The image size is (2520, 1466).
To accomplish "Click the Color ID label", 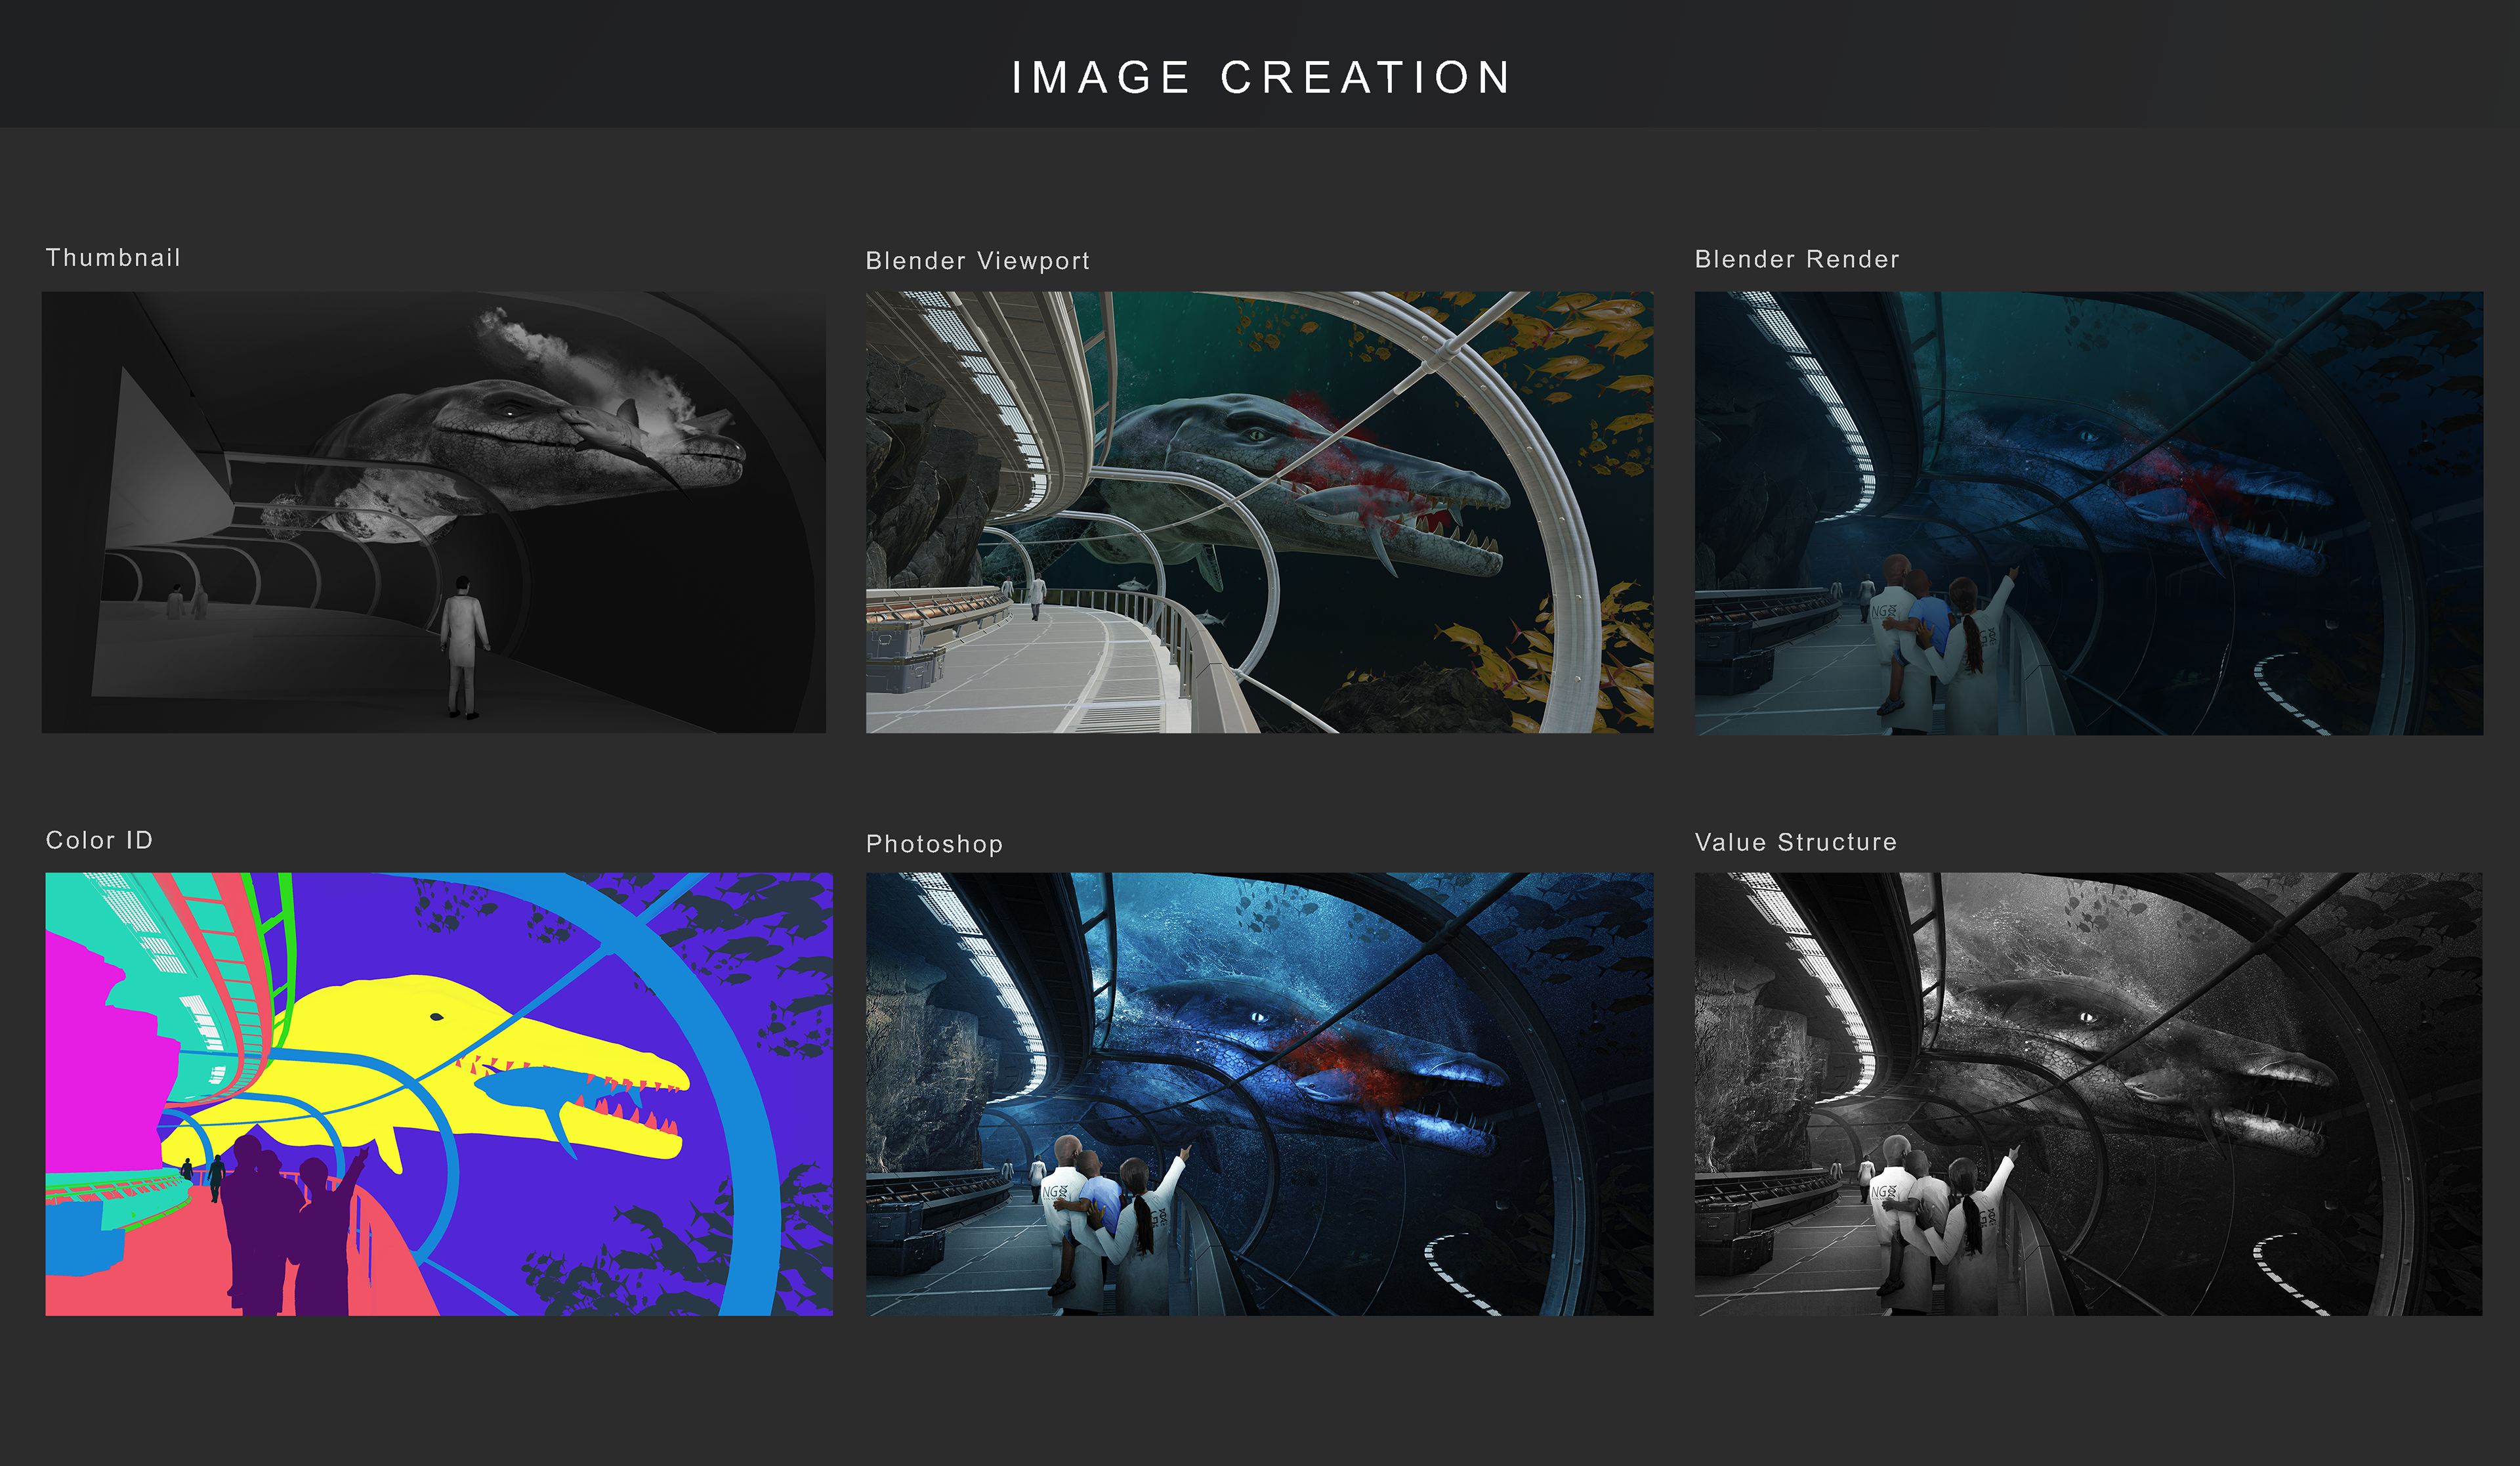I will [99, 840].
